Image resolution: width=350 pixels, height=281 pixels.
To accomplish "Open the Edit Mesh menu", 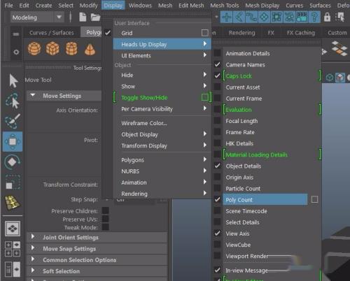I will (191, 6).
